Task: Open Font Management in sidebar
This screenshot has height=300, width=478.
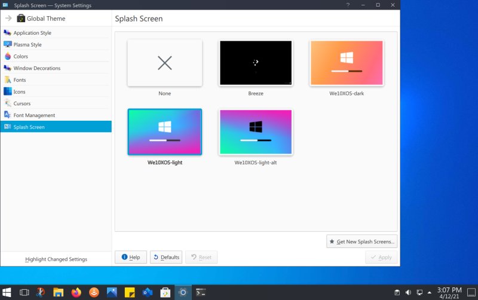Action: click(x=34, y=115)
